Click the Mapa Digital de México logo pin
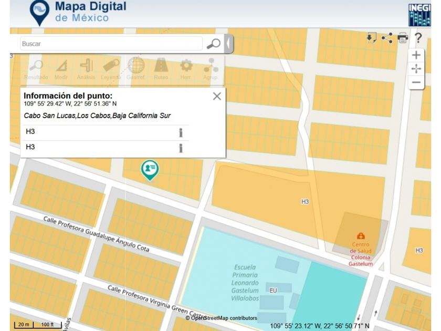441x331 pixels. pyautogui.click(x=40, y=13)
